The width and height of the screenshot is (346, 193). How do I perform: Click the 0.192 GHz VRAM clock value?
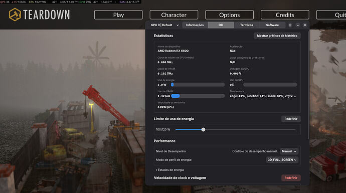165,74
